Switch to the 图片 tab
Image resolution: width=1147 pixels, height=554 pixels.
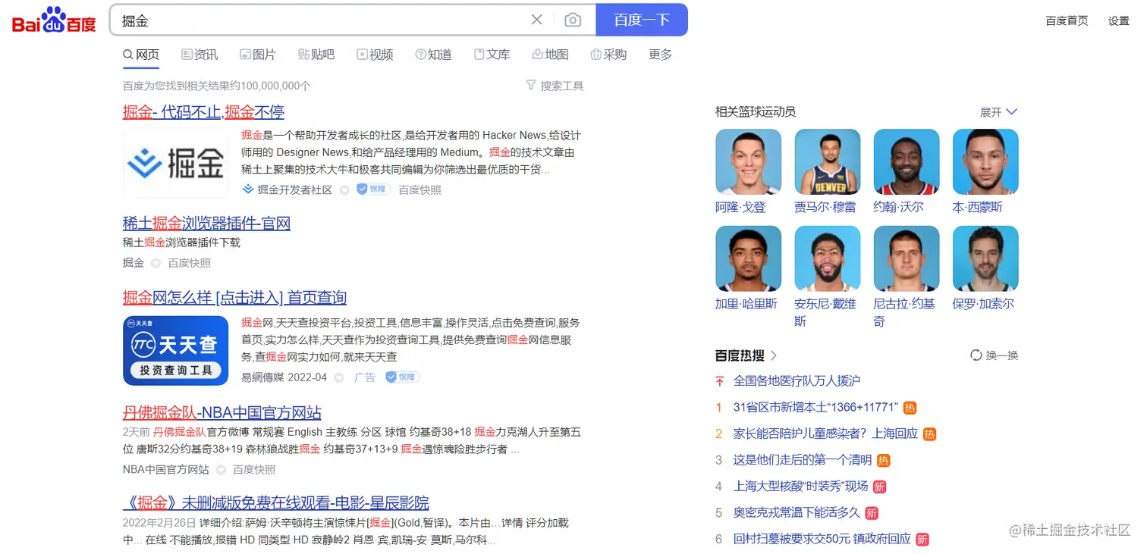tap(258, 55)
